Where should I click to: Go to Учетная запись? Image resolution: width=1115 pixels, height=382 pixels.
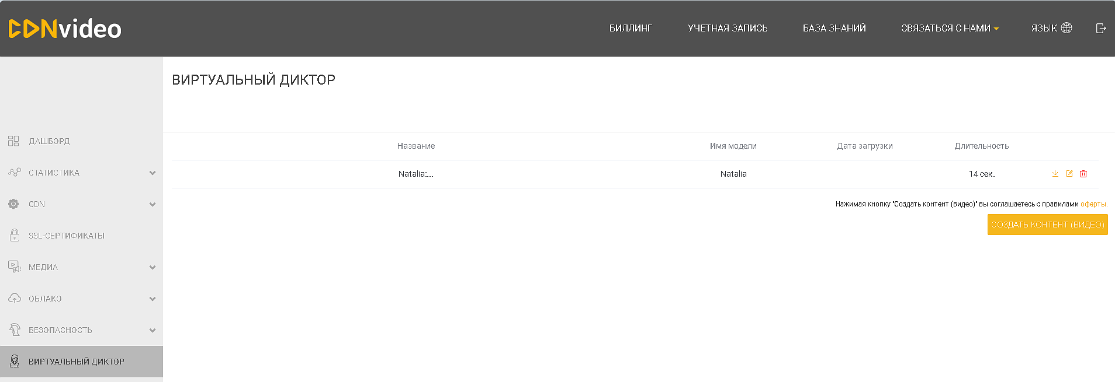point(728,28)
